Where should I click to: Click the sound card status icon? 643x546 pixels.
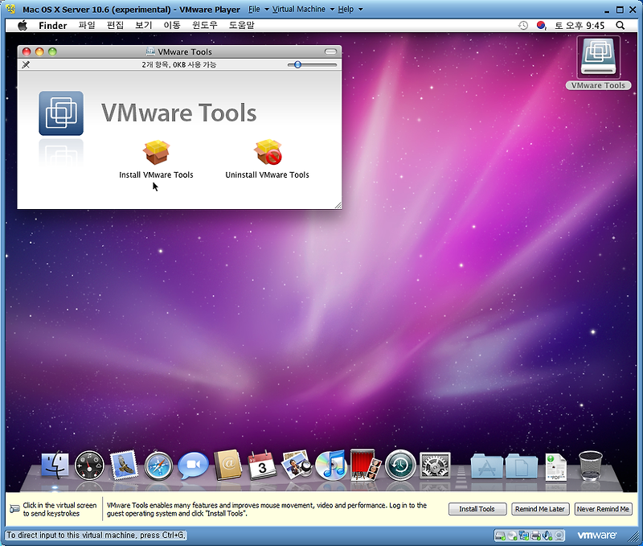(547, 536)
